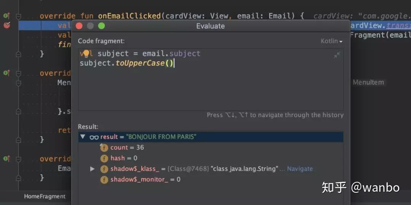411x205 pixels.
Task: Click the field icon beside hash
Action: click(104, 158)
